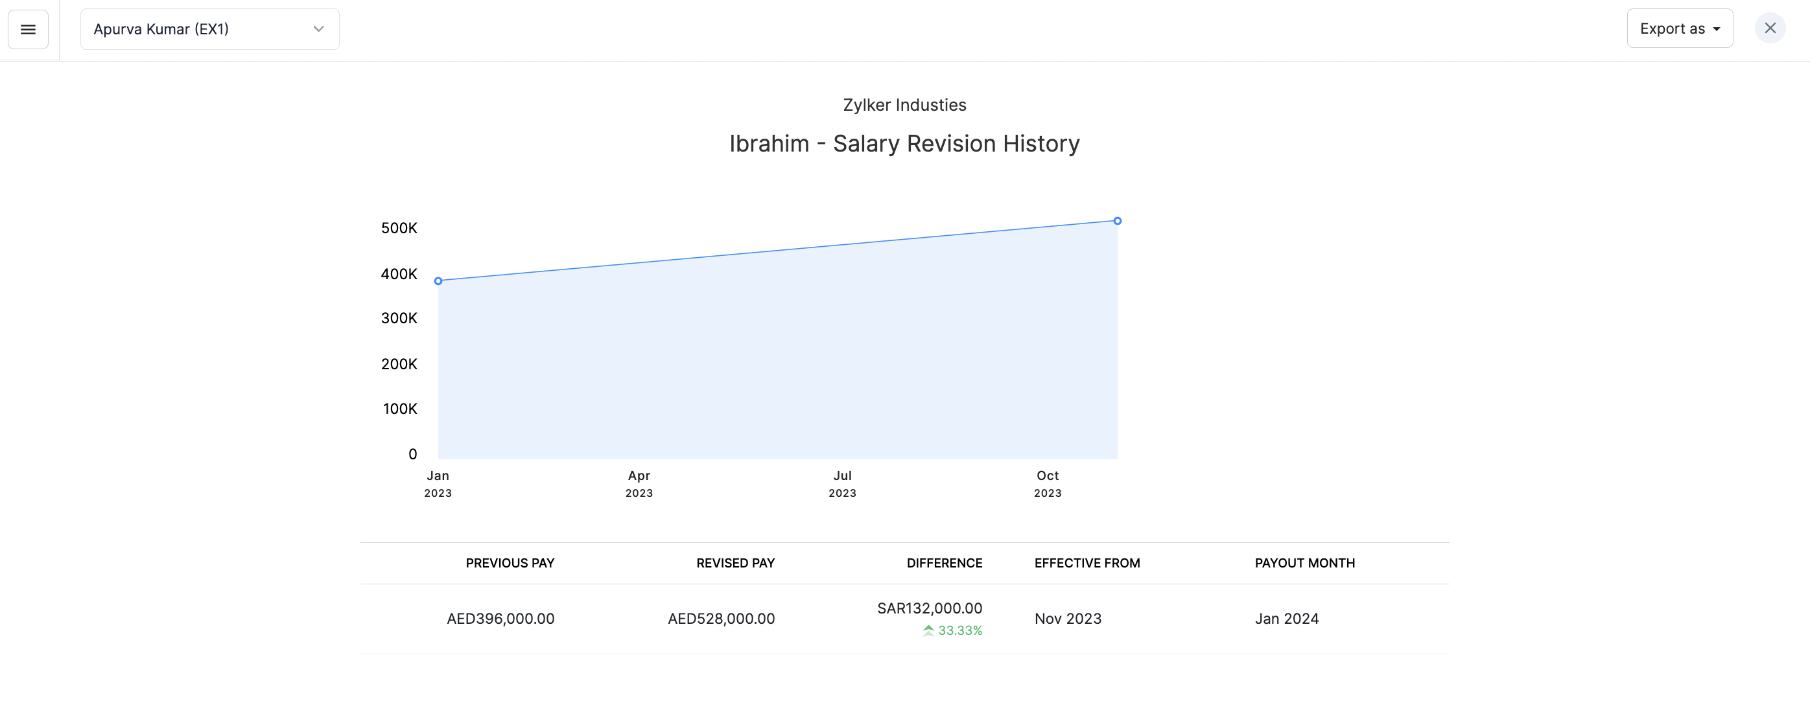Click the Ibrahim - Salary Revision History title
Screen dimensions: 1810x710
[x=904, y=143]
